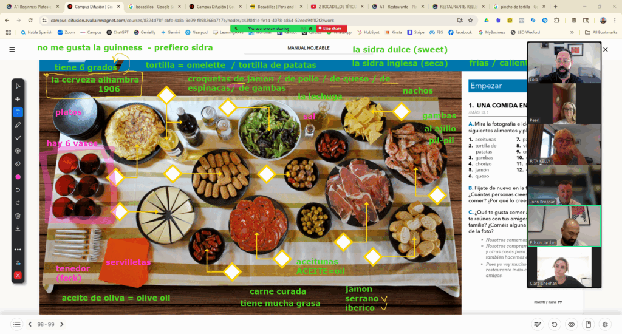Select the Text annotation tool
Viewport: 622px width, 334px height.
pos(18,112)
